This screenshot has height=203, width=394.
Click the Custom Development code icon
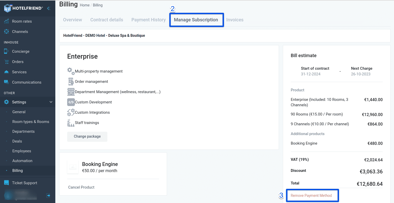[71, 102]
